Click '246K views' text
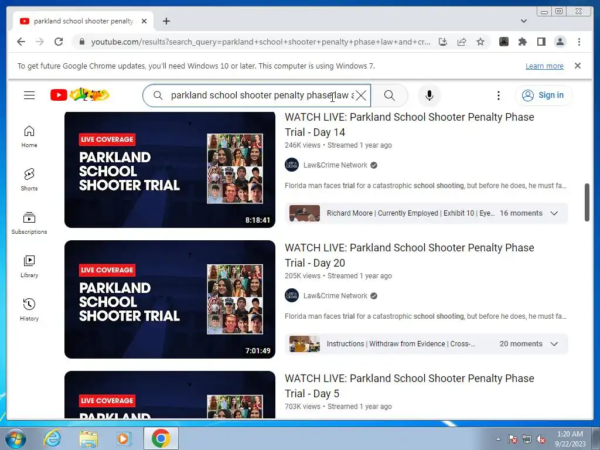This screenshot has width=600, height=450. tap(302, 145)
